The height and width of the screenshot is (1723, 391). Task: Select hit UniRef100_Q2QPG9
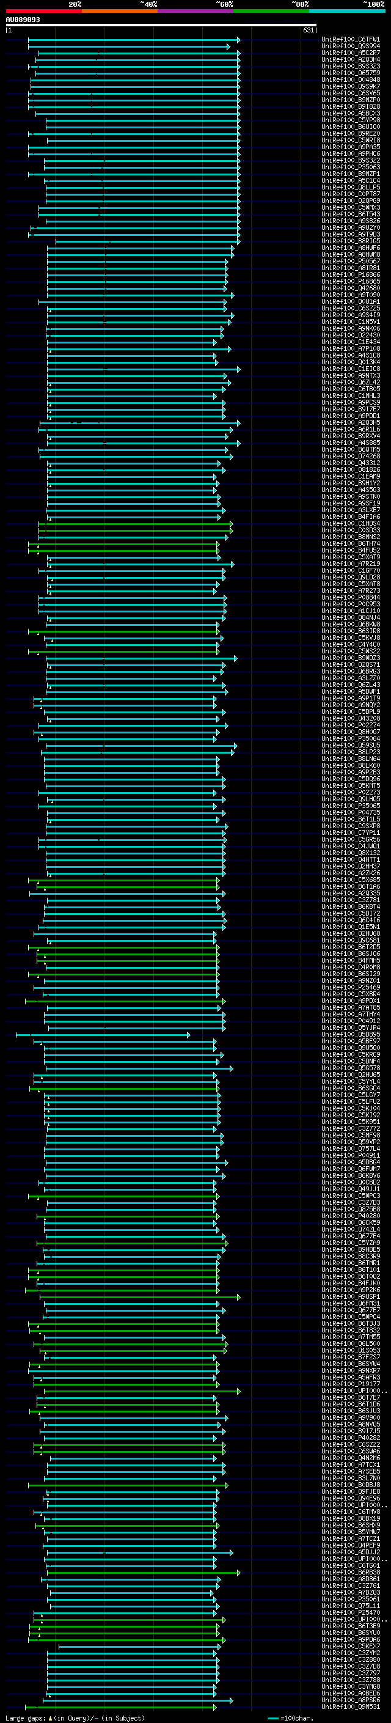tap(351, 200)
